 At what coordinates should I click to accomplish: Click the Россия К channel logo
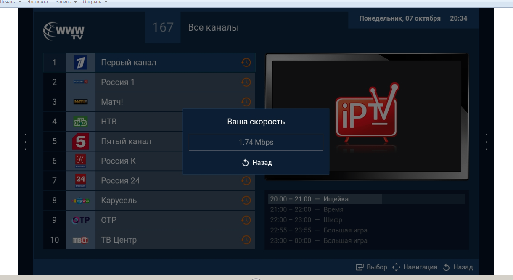coord(80,161)
